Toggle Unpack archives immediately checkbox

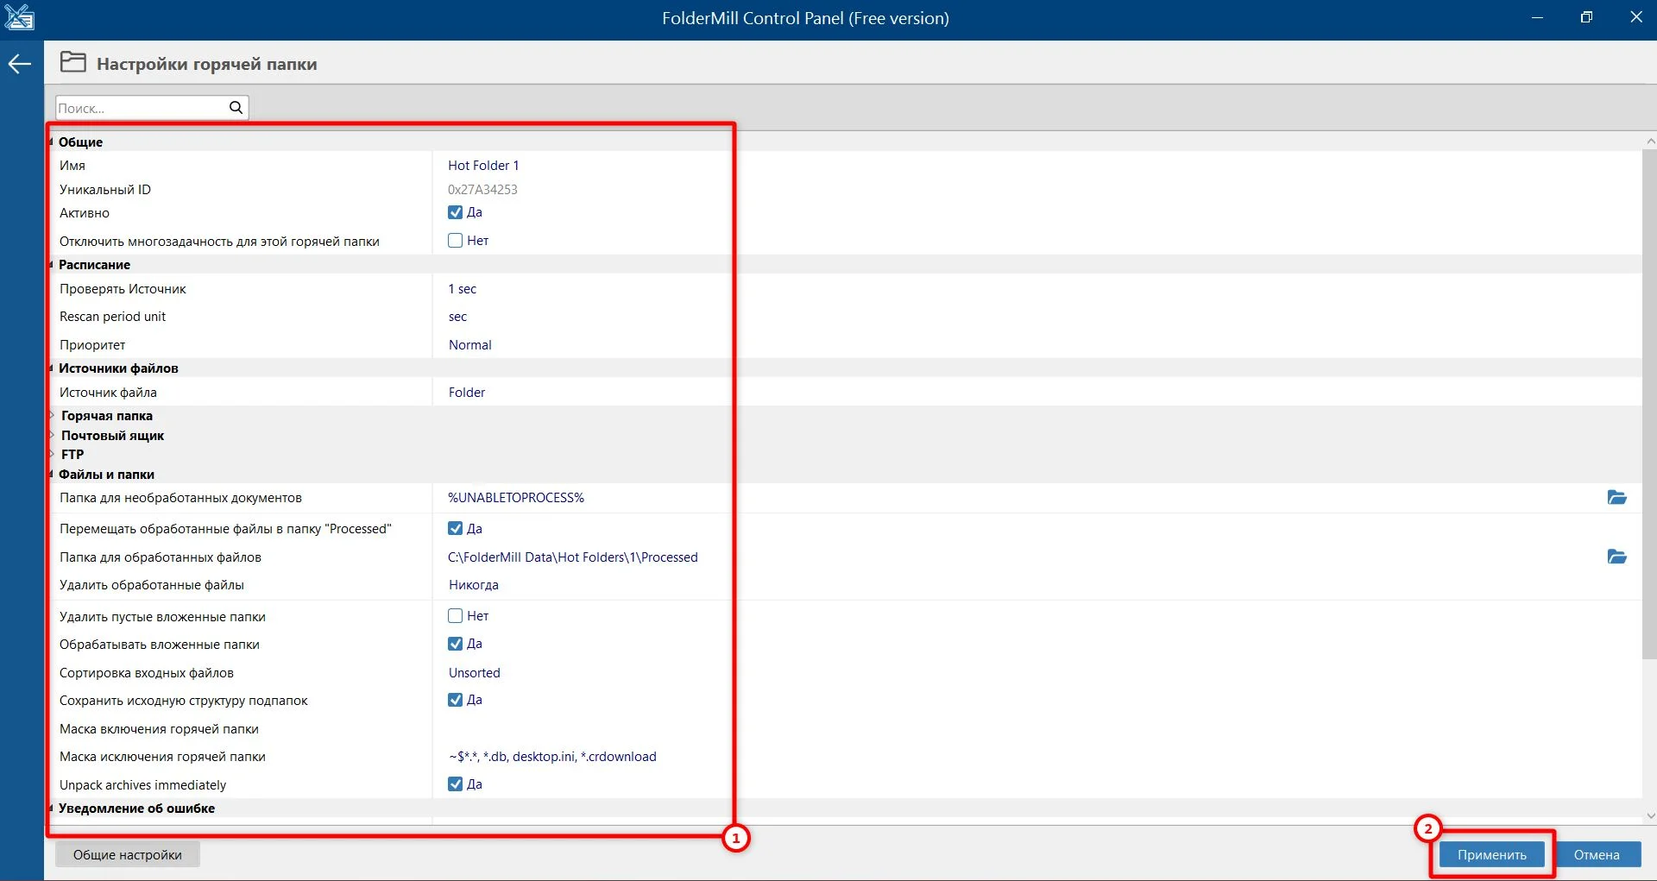pyautogui.click(x=456, y=784)
